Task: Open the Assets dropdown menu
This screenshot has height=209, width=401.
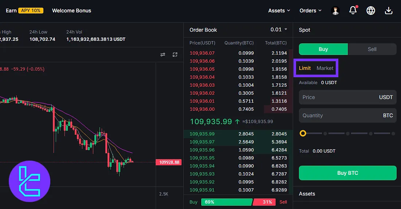Action: 279,11
